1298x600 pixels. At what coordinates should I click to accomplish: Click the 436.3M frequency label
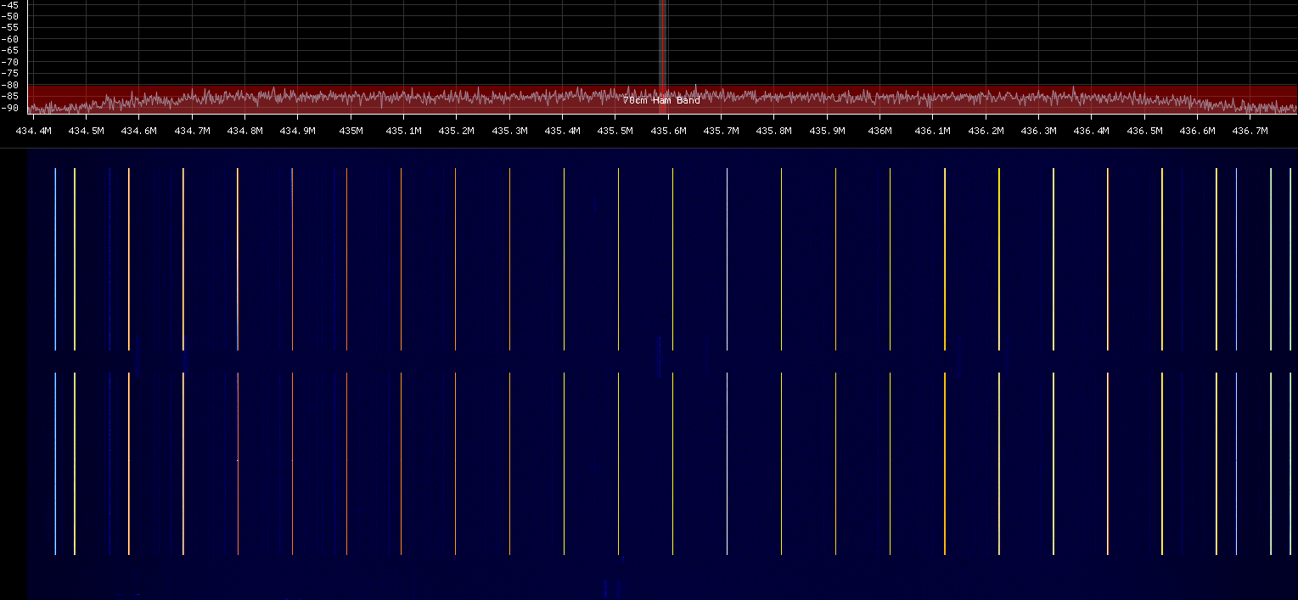tap(1039, 132)
